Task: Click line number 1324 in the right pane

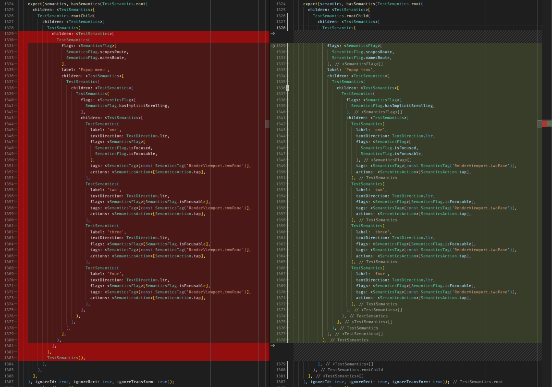Action: click(x=281, y=4)
